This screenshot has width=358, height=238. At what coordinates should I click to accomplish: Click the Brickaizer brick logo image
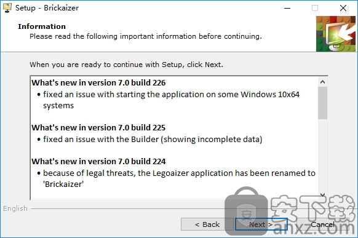point(336,34)
